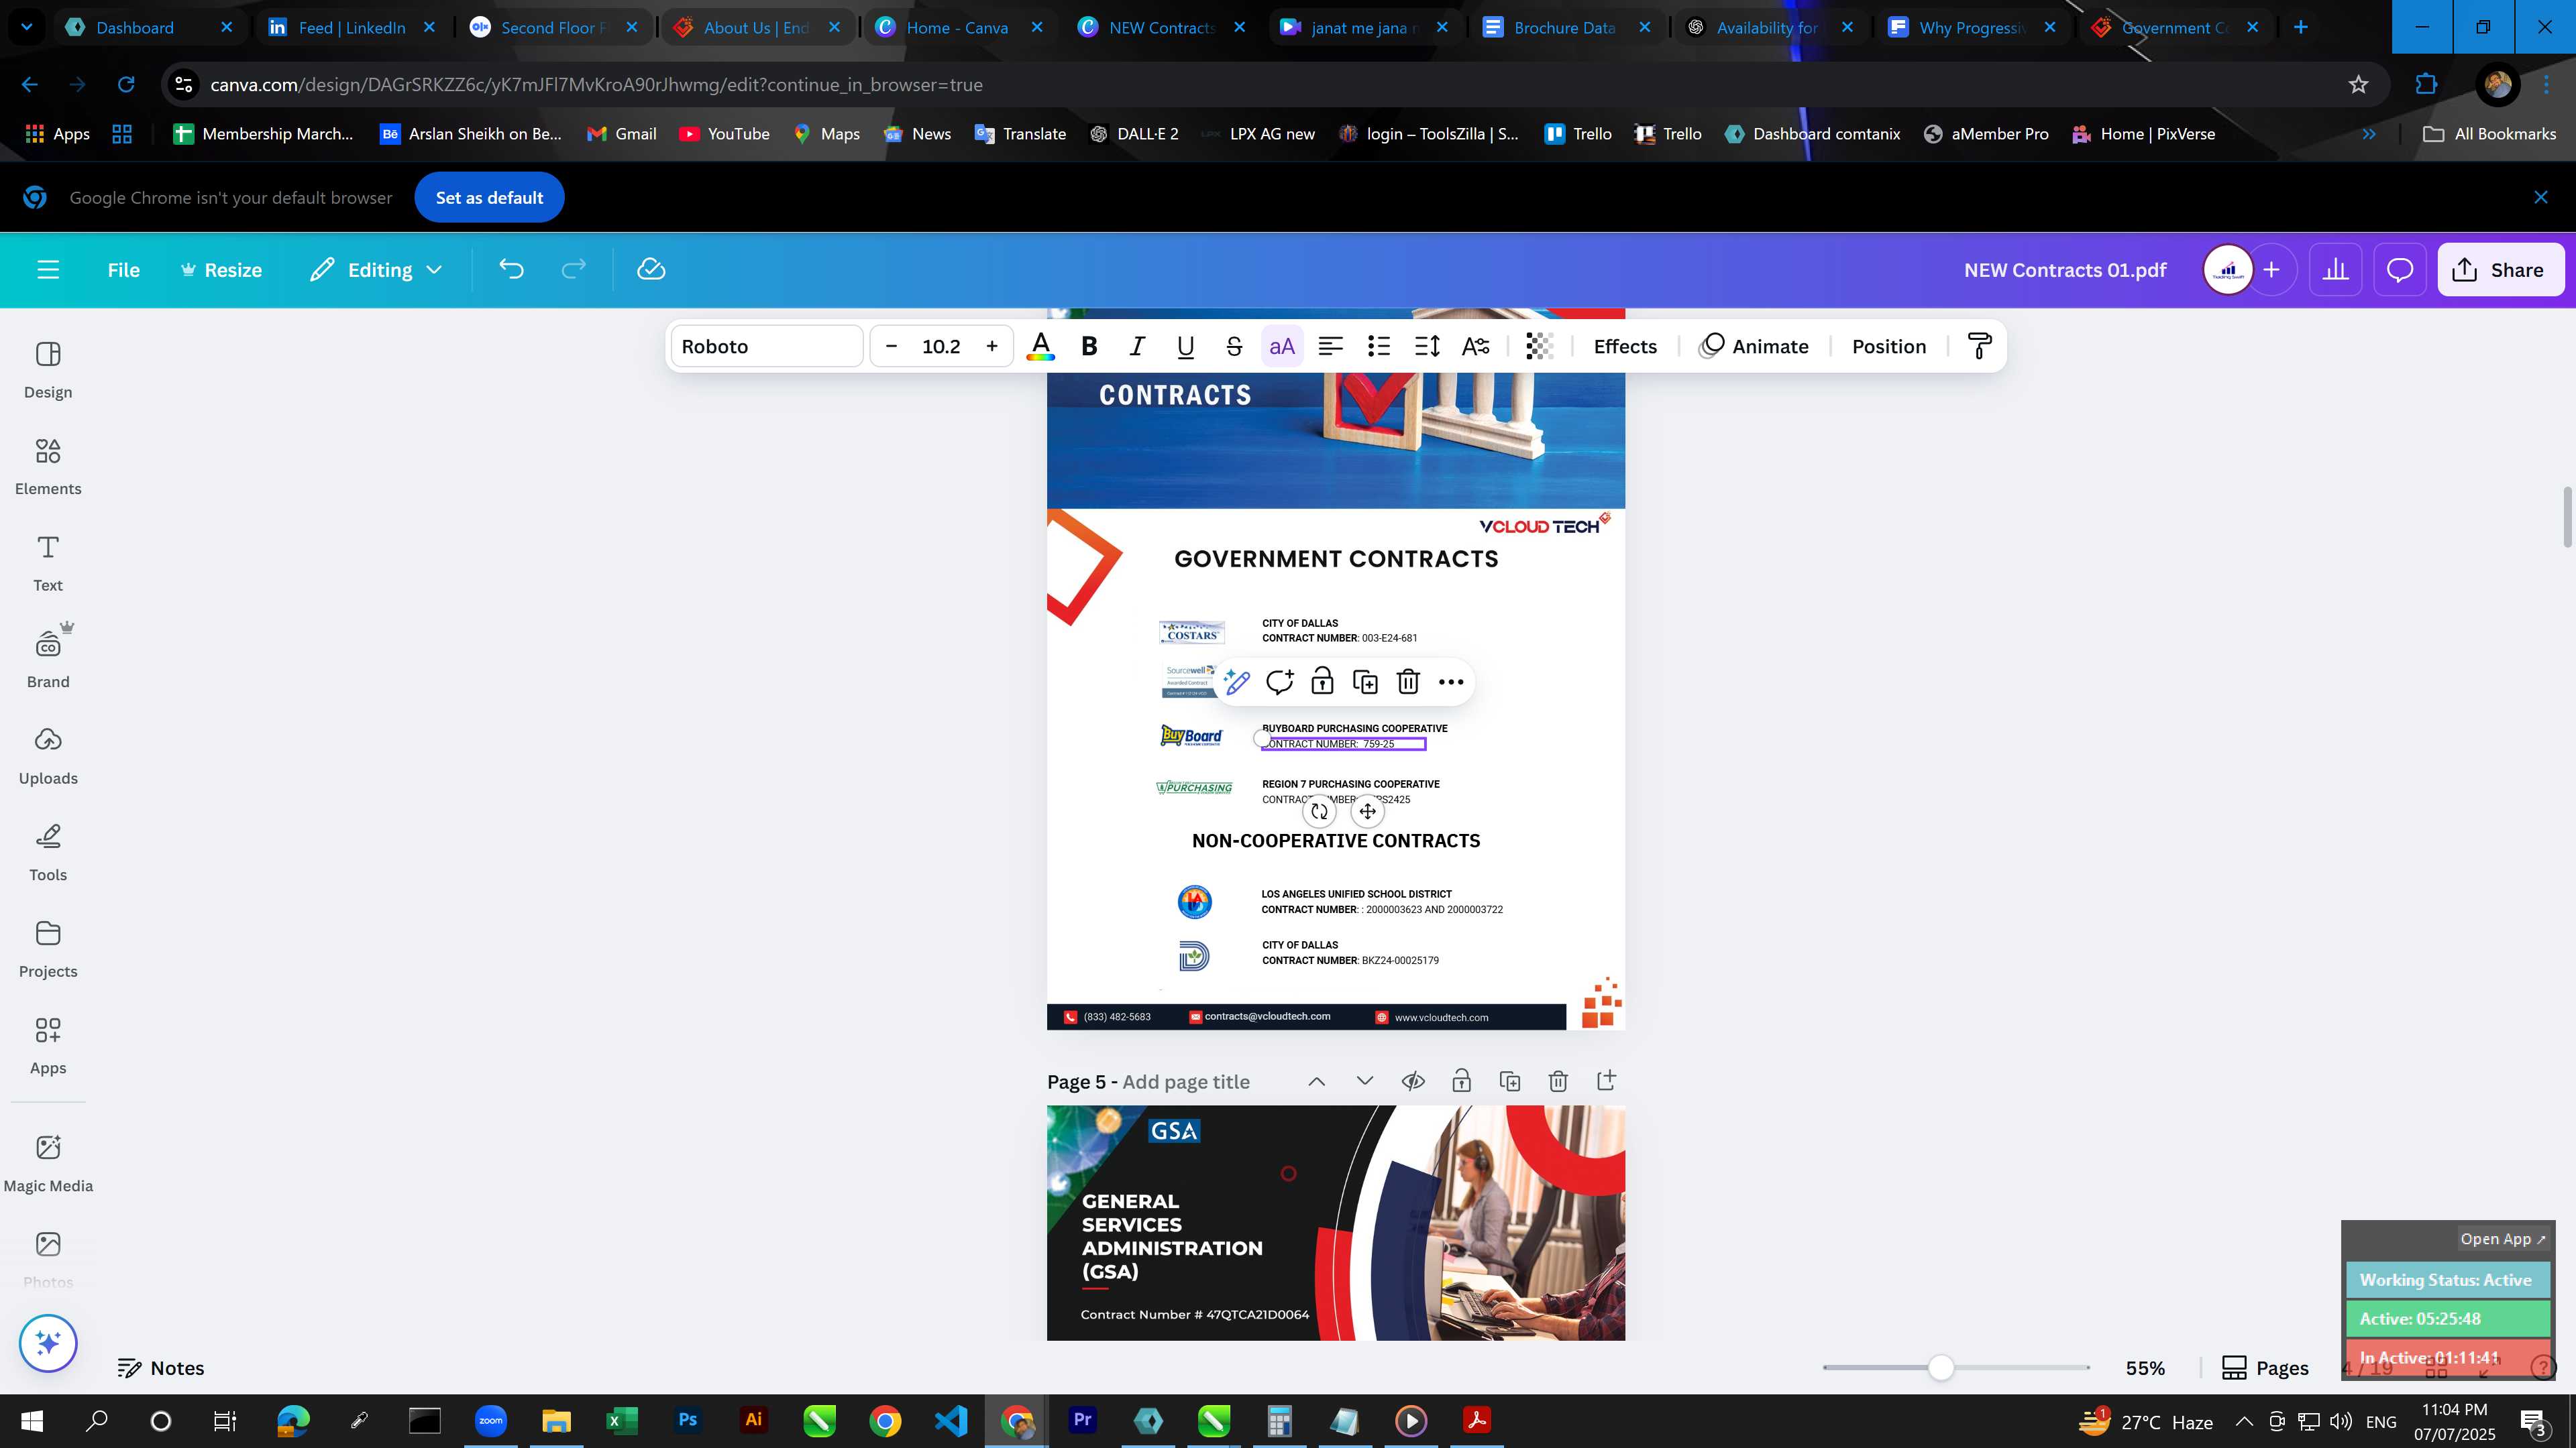Delete Page 5

[1558, 1081]
